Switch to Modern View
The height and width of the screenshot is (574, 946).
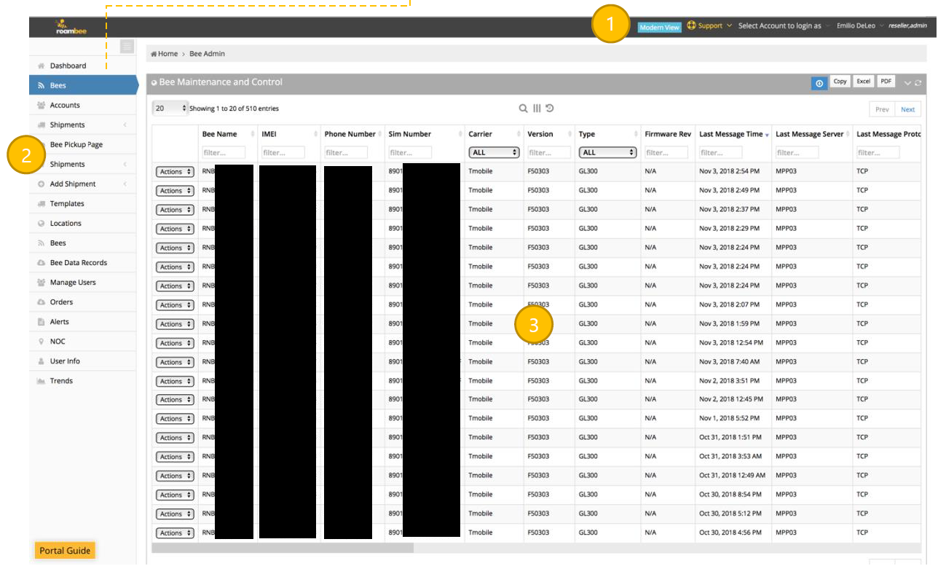click(x=659, y=25)
